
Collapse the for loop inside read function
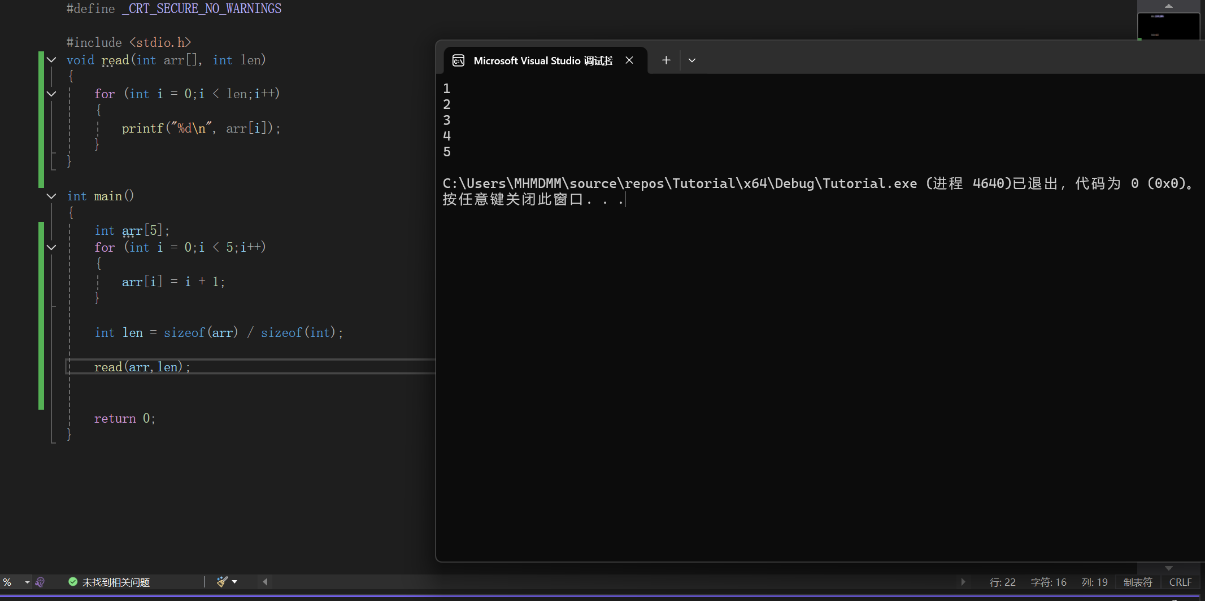point(51,94)
